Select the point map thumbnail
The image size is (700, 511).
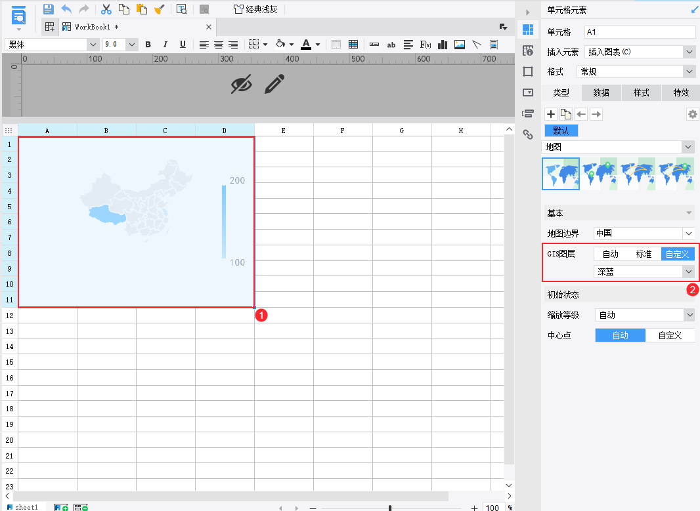tap(599, 173)
